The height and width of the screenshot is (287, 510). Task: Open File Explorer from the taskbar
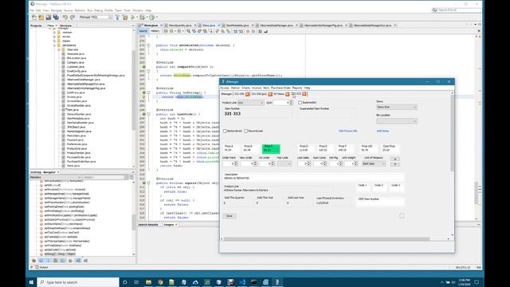point(149,282)
